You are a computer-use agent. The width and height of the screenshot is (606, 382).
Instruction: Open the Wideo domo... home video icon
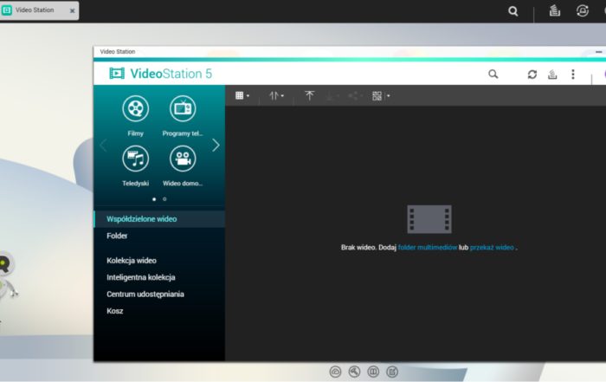(x=183, y=159)
